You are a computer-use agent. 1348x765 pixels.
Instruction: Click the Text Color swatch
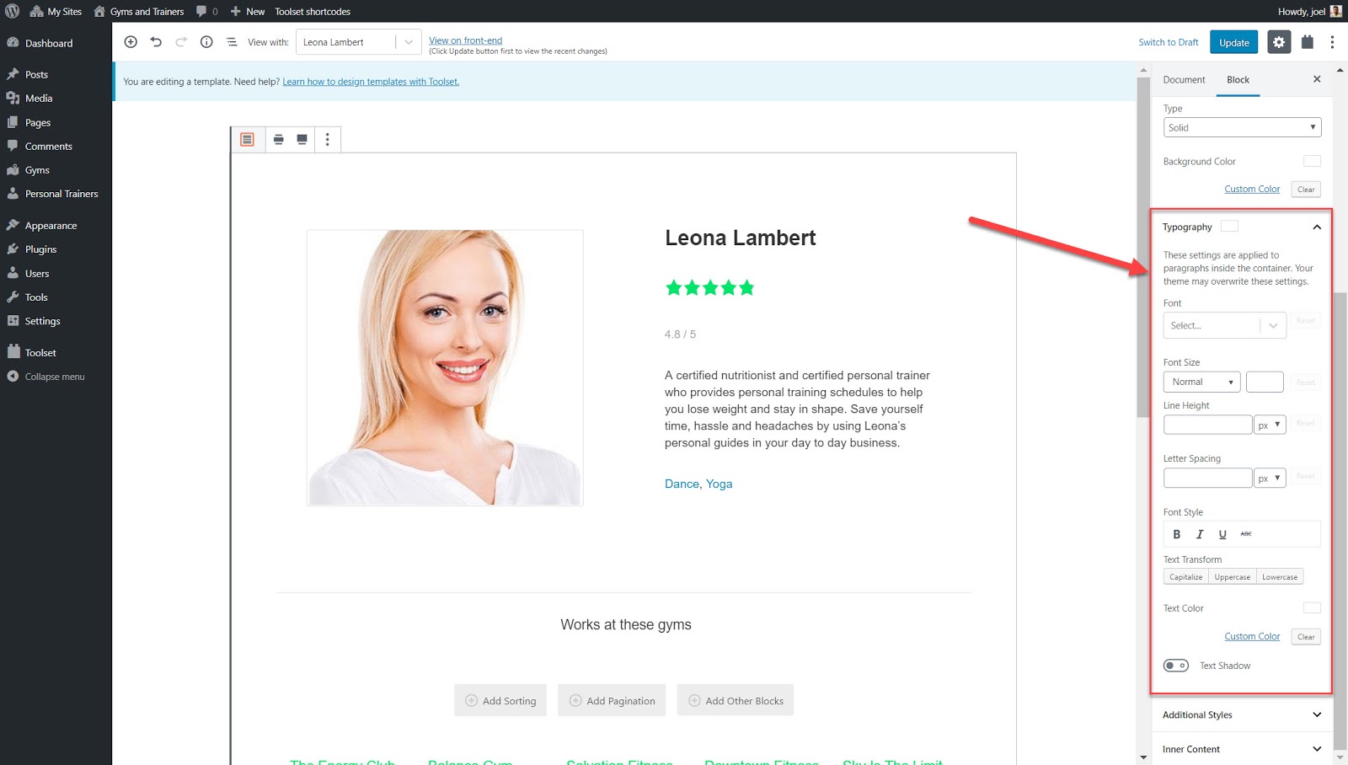(x=1312, y=608)
